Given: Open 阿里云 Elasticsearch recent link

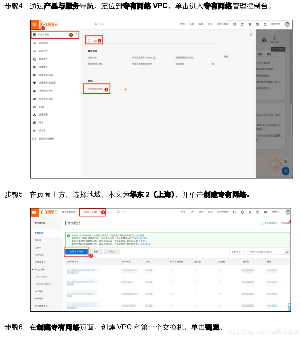Looking at the screenshot, I should tap(142, 64).
